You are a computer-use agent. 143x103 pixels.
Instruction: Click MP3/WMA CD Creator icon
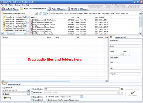(x=69, y=9)
